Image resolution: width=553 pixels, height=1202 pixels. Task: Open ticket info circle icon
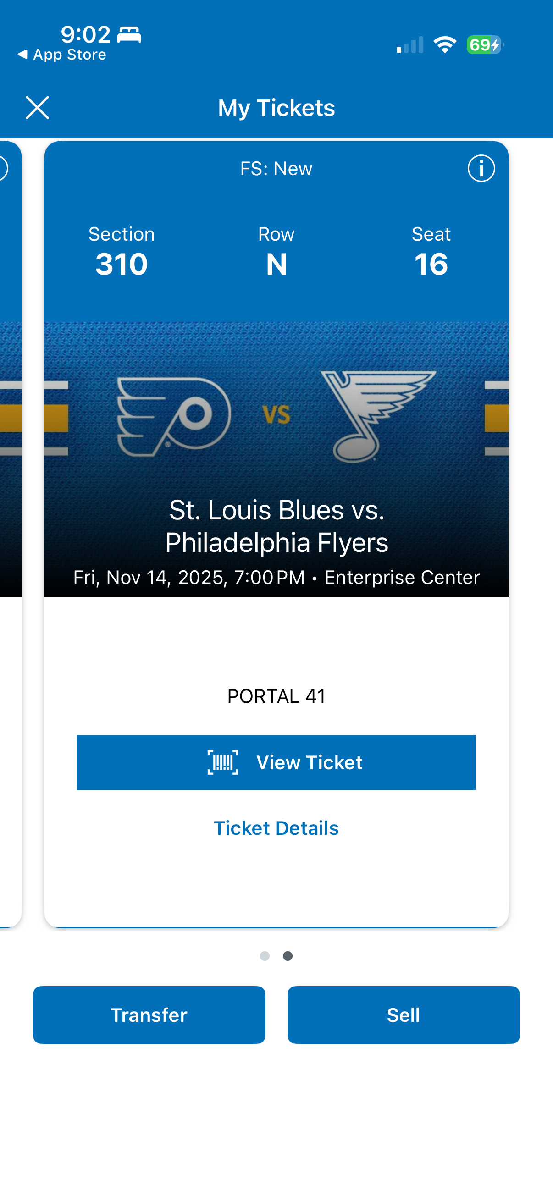481,168
